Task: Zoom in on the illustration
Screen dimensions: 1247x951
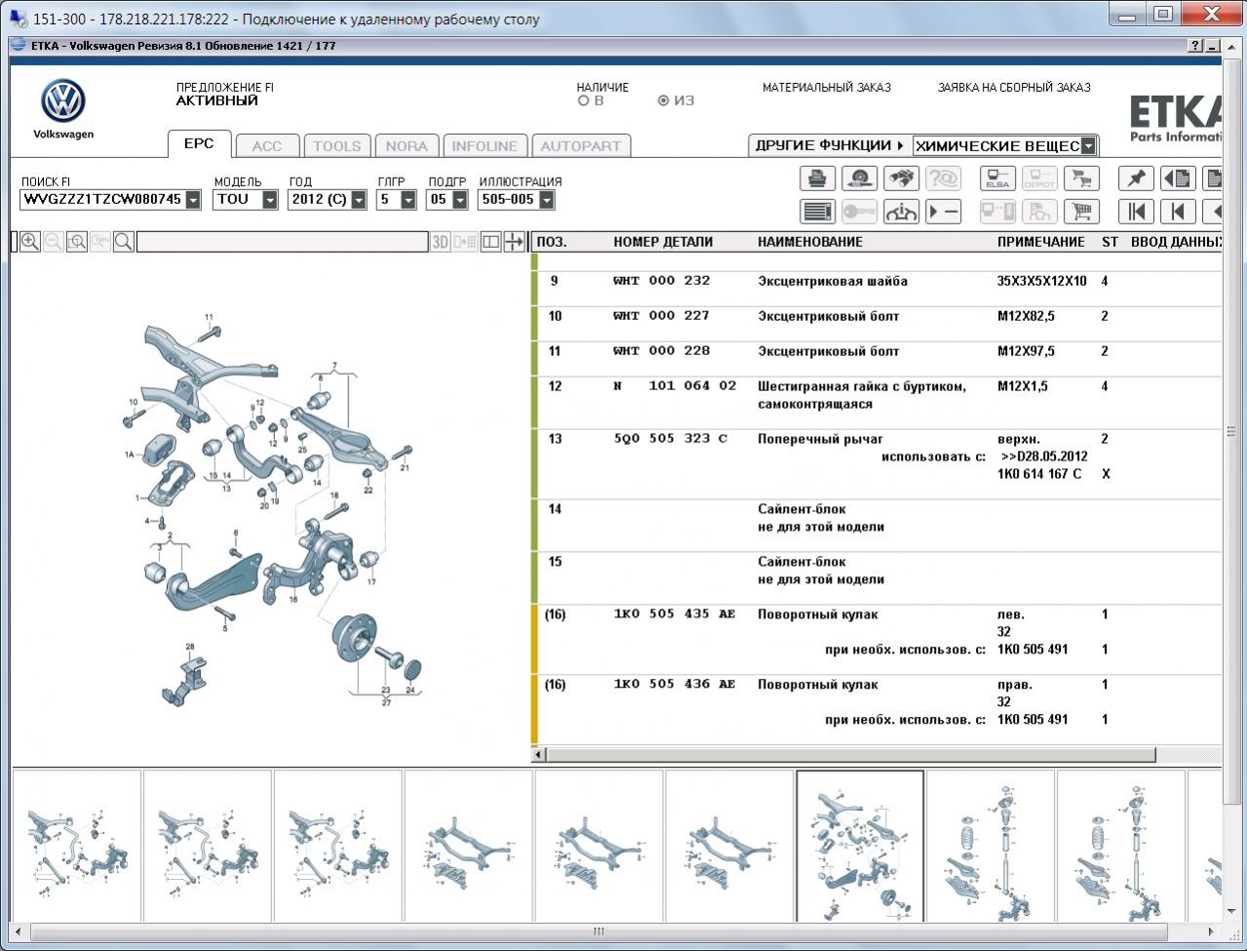Action: (30, 242)
